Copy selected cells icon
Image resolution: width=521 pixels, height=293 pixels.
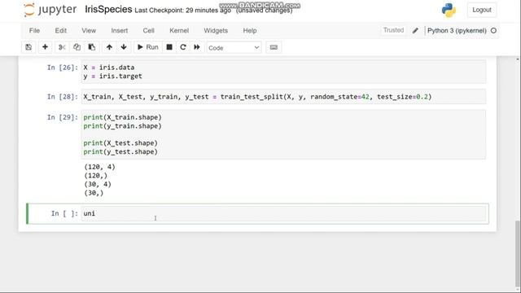[x=77, y=47]
